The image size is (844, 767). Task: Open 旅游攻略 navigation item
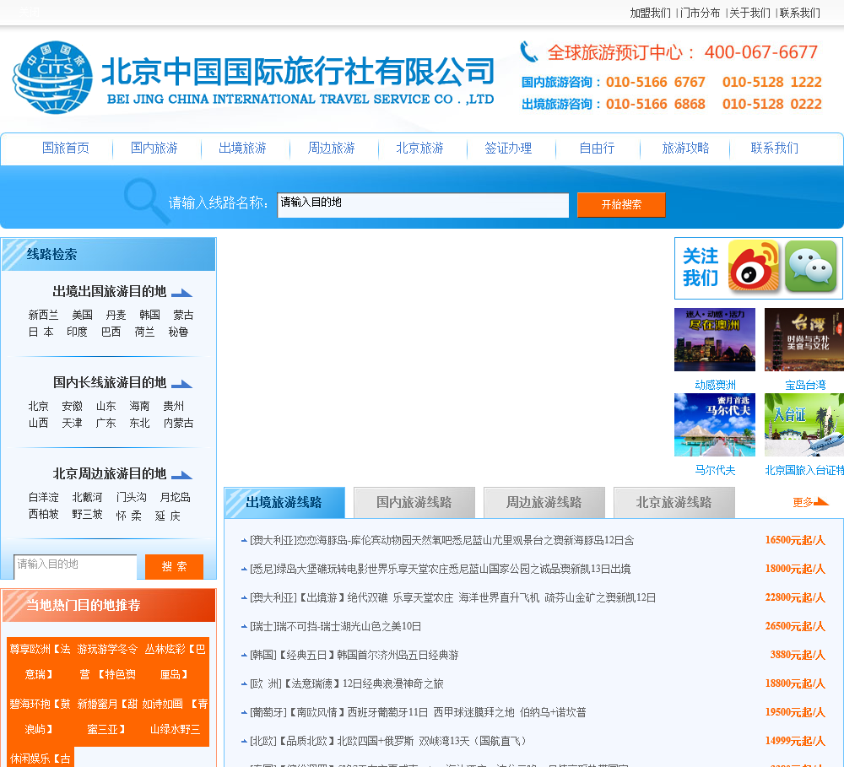click(685, 148)
